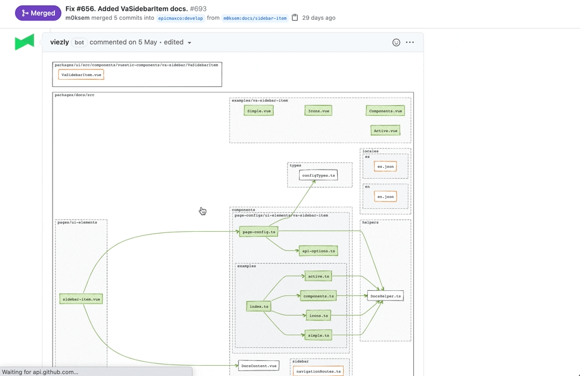Select the Simple.vue example node
This screenshot has width=580, height=376.
click(x=259, y=111)
